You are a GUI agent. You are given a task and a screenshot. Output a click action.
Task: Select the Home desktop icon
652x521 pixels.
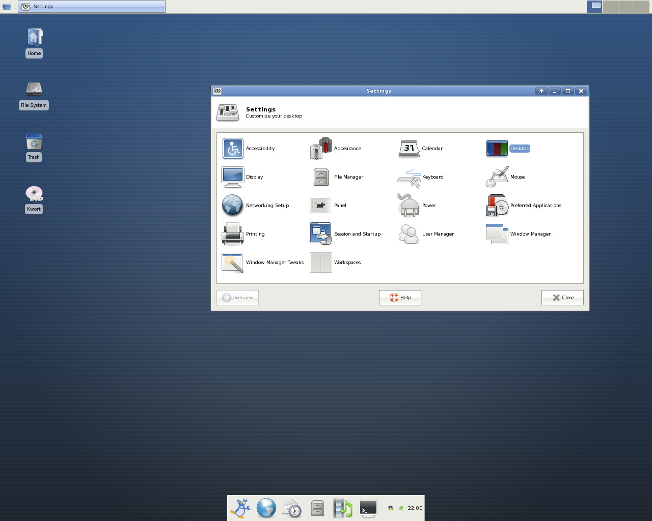click(x=34, y=37)
